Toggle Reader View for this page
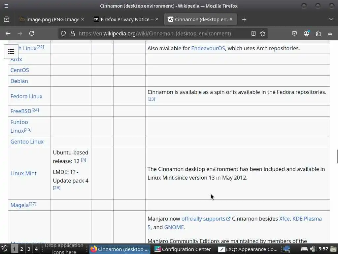The width and height of the screenshot is (338, 254). click(253, 33)
